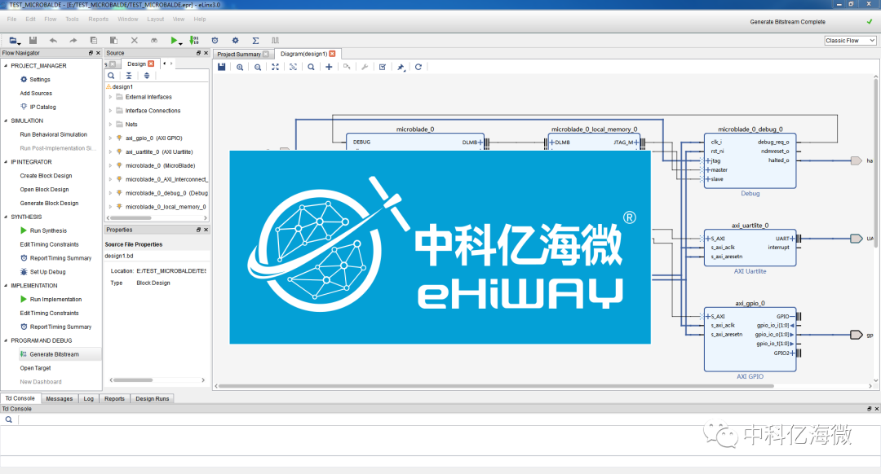Click the Settings gear in main toolbar
This screenshot has height=474, width=881.
click(233, 39)
